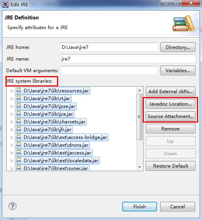This screenshot has width=202, height=220.
Task: Click Add External JARs button
Action: pyautogui.click(x=171, y=92)
